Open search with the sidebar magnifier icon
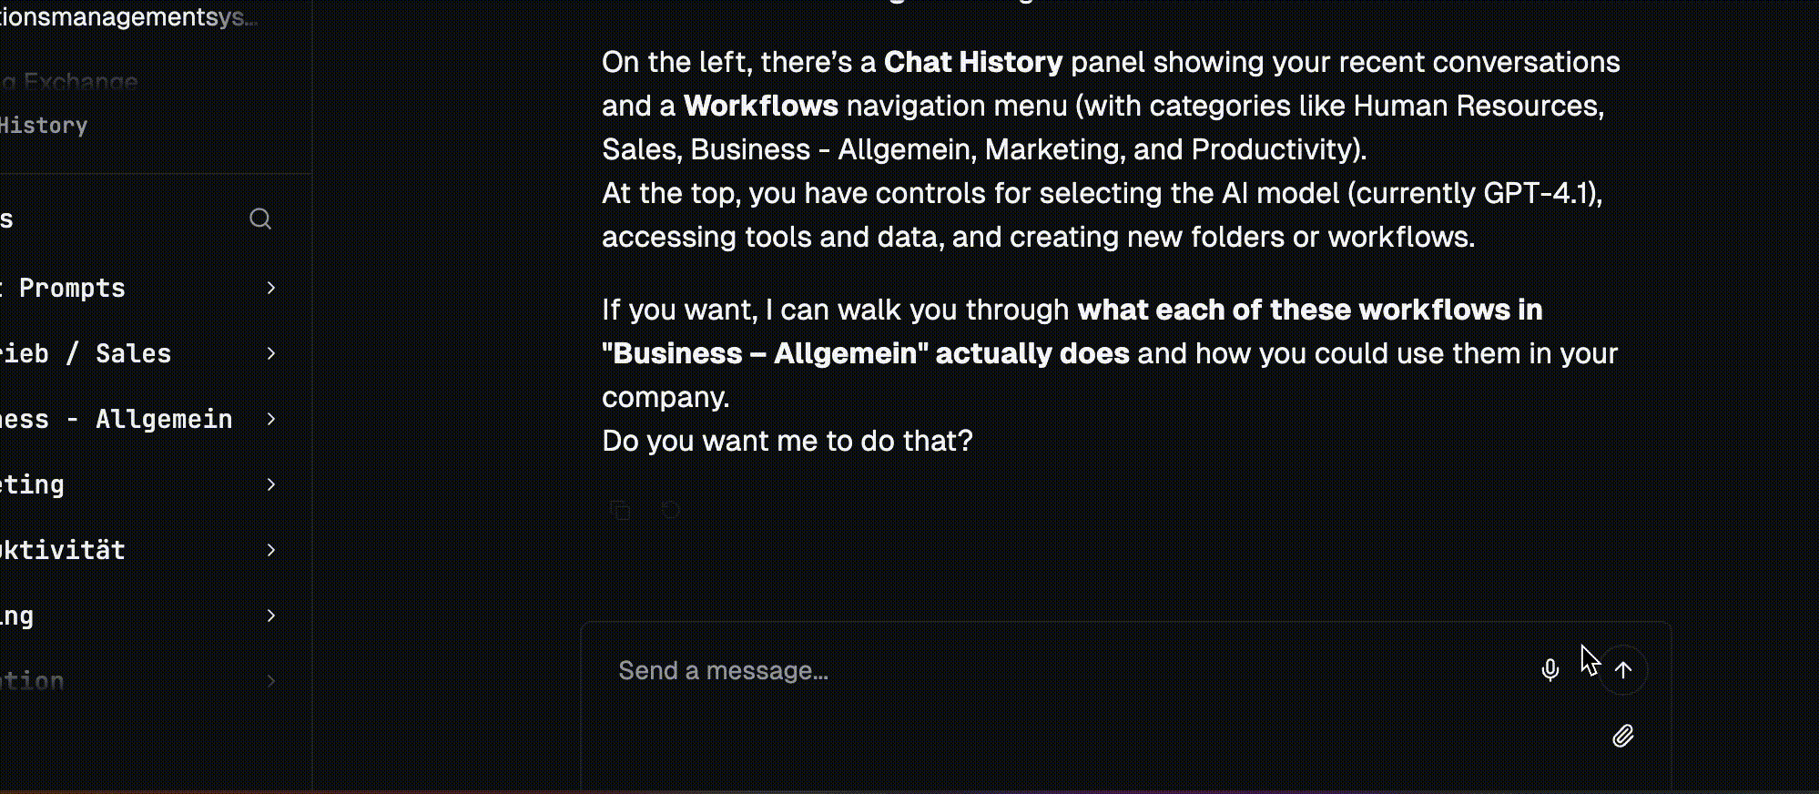Image resolution: width=1819 pixels, height=794 pixels. tap(260, 219)
